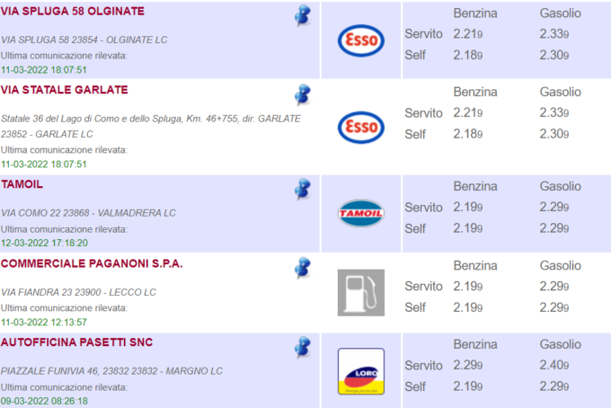This screenshot has height=408, width=611.
Task: Click the gray fuel pump icon for Paganoni
Action: (x=360, y=292)
